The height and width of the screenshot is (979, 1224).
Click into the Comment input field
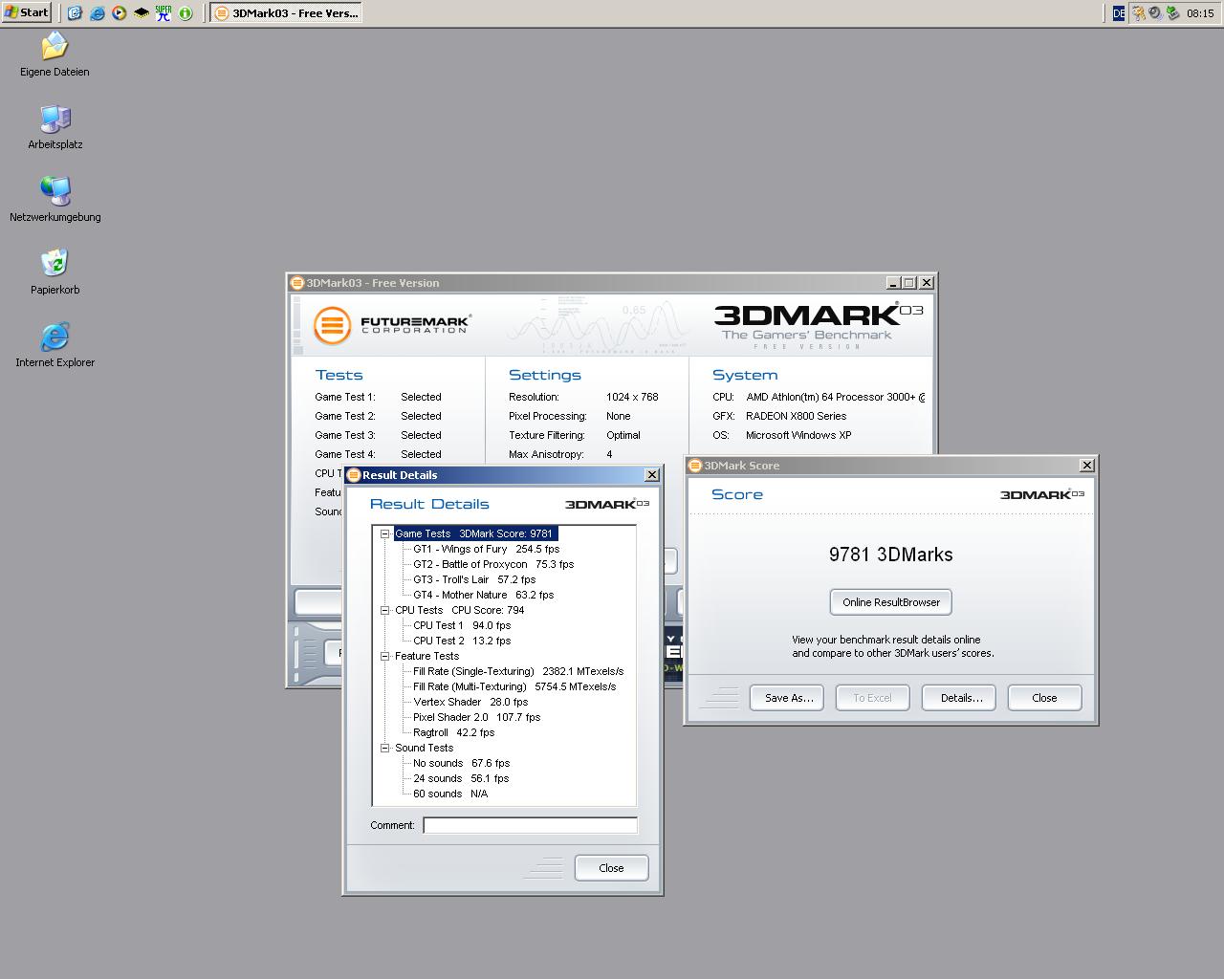530,825
